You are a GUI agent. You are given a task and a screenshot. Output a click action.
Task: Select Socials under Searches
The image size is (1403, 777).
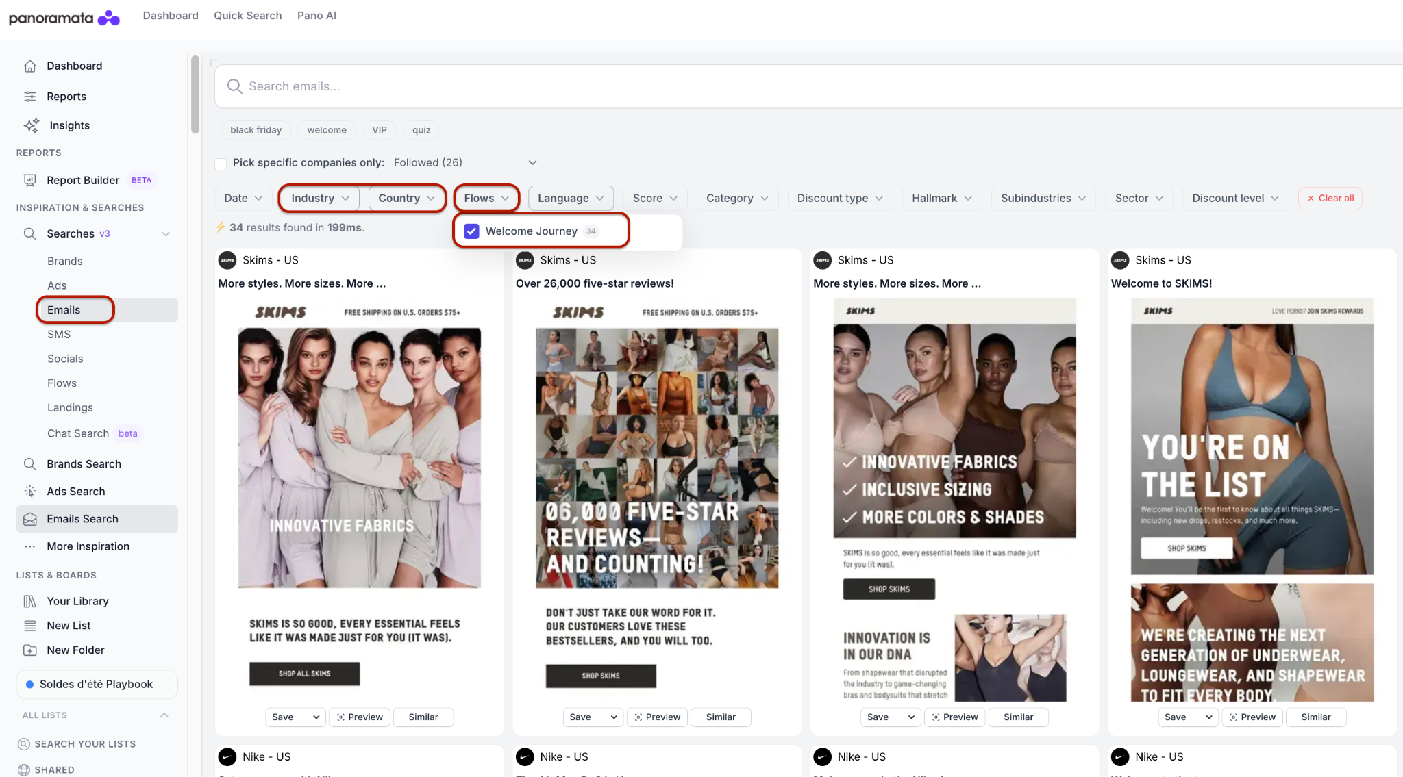[x=65, y=359]
